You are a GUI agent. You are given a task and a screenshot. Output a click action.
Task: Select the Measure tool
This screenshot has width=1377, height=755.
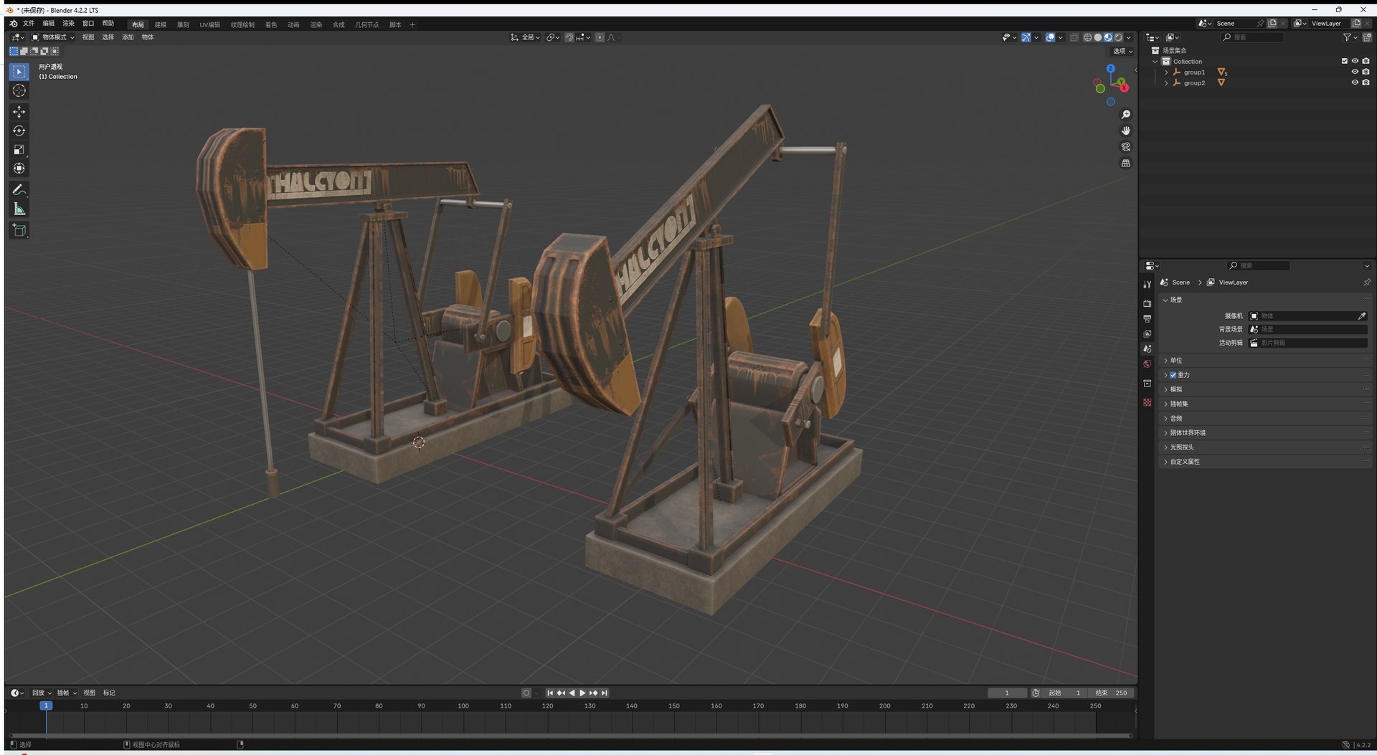coord(19,209)
